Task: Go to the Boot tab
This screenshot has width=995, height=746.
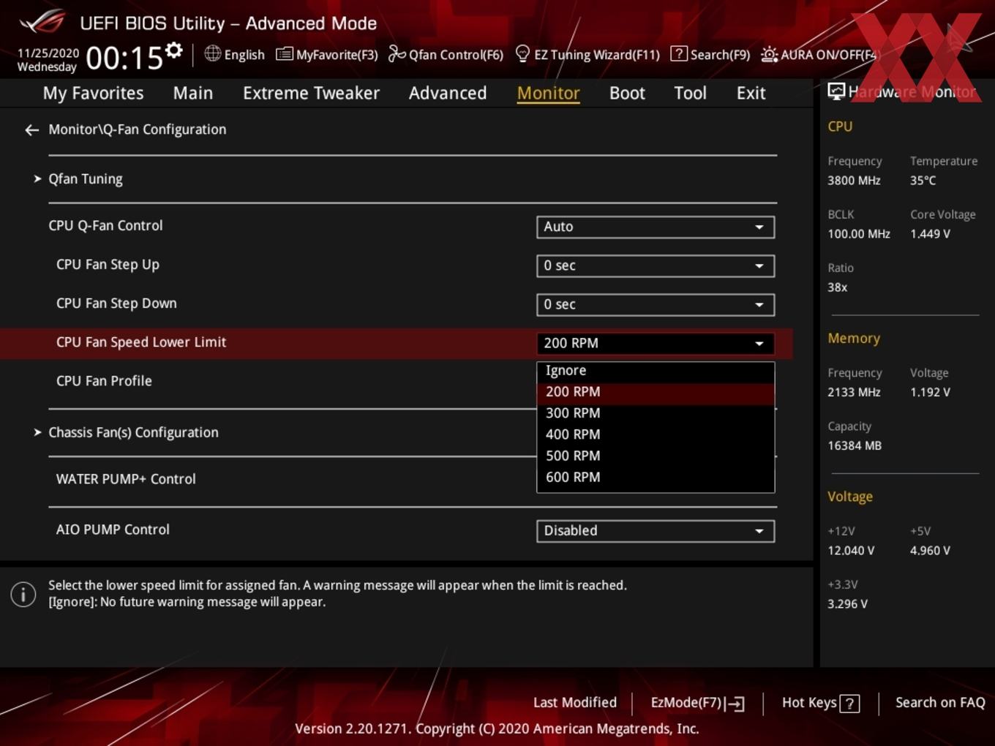Action: pos(627,93)
